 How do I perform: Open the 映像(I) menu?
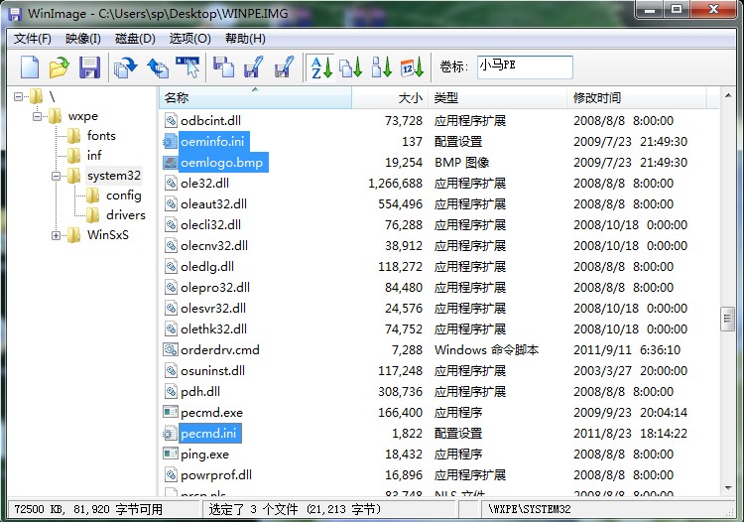tap(83, 39)
